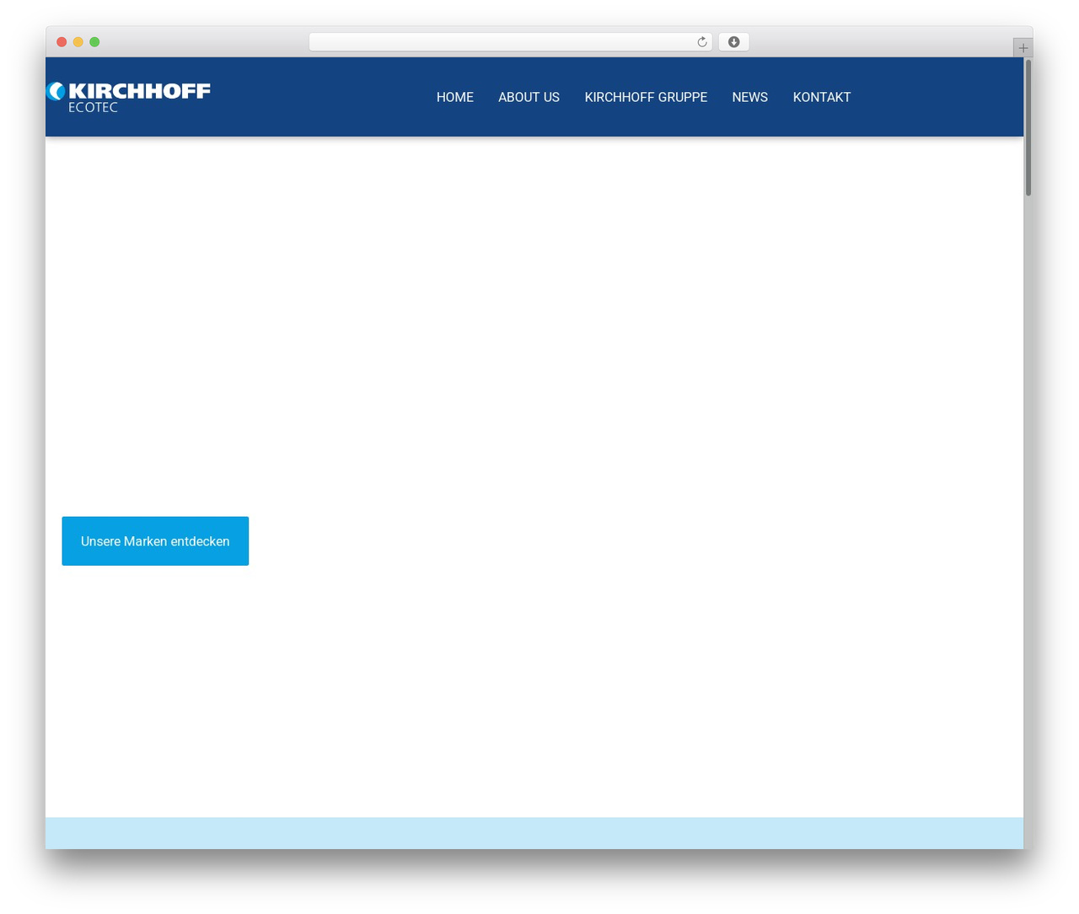Open the KONTAKT page

coord(822,97)
